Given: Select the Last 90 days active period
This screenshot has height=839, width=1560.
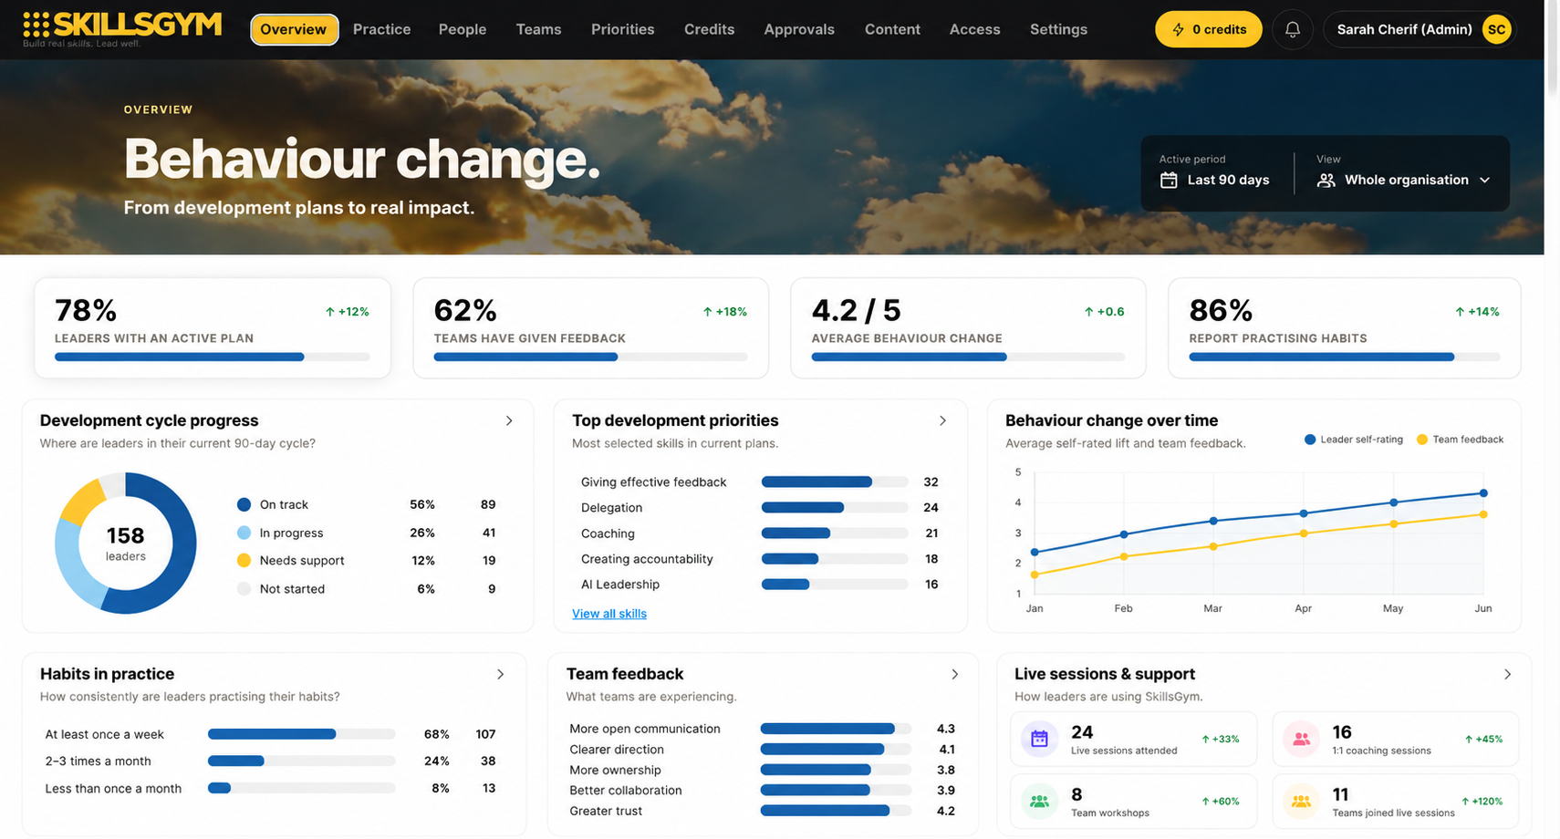Looking at the screenshot, I should pyautogui.click(x=1214, y=180).
